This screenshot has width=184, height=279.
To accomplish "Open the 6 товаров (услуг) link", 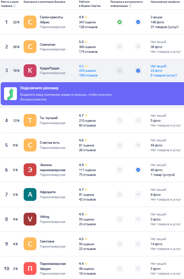I will coord(164,75).
